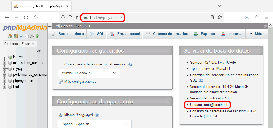Image resolution: width=273 pixels, height=128 pixels.
Task: Select the information_schema database name
Action: (x=29, y=63)
